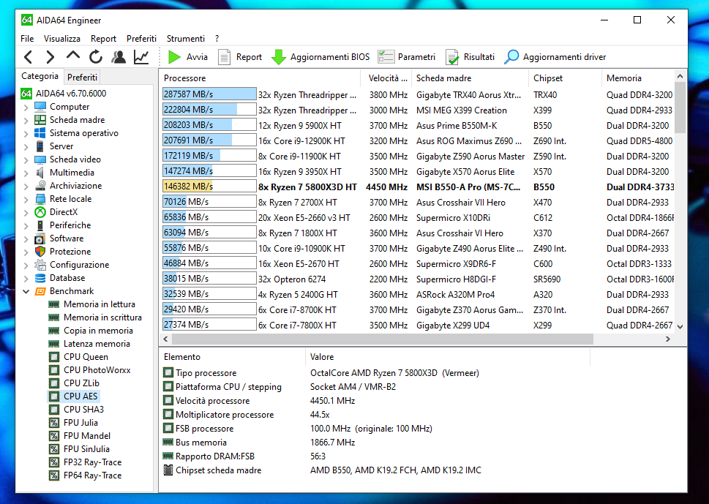Select the Bus memoria detail row
Image resolution: width=709 pixels, height=504 pixels.
point(376,442)
